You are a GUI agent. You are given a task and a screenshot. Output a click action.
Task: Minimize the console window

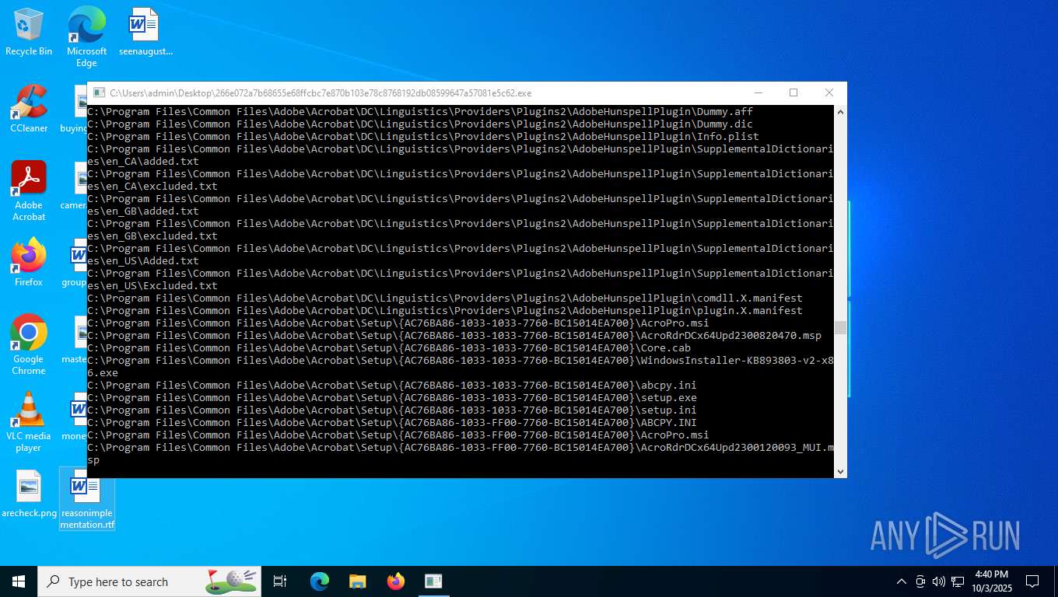click(x=758, y=93)
